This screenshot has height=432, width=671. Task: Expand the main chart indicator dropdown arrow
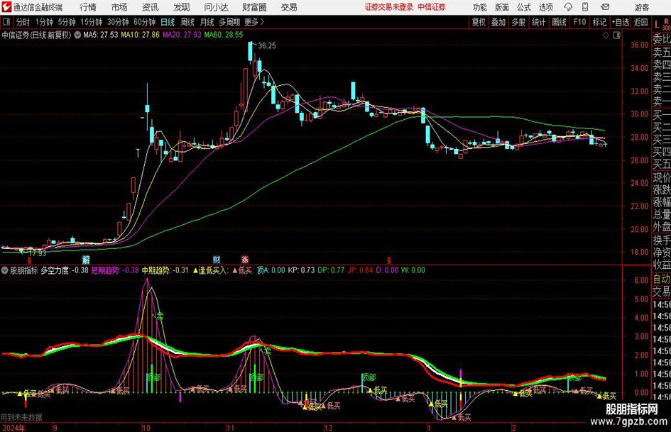77,35
